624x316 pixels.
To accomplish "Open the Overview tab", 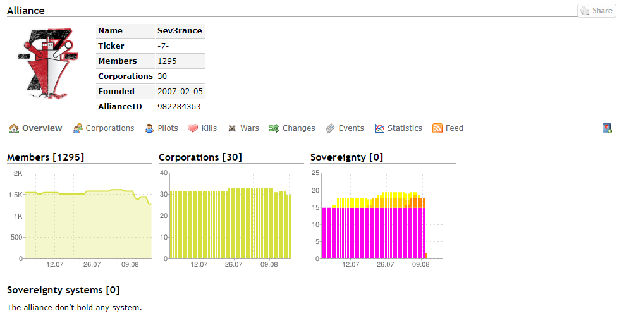I will tap(42, 128).
